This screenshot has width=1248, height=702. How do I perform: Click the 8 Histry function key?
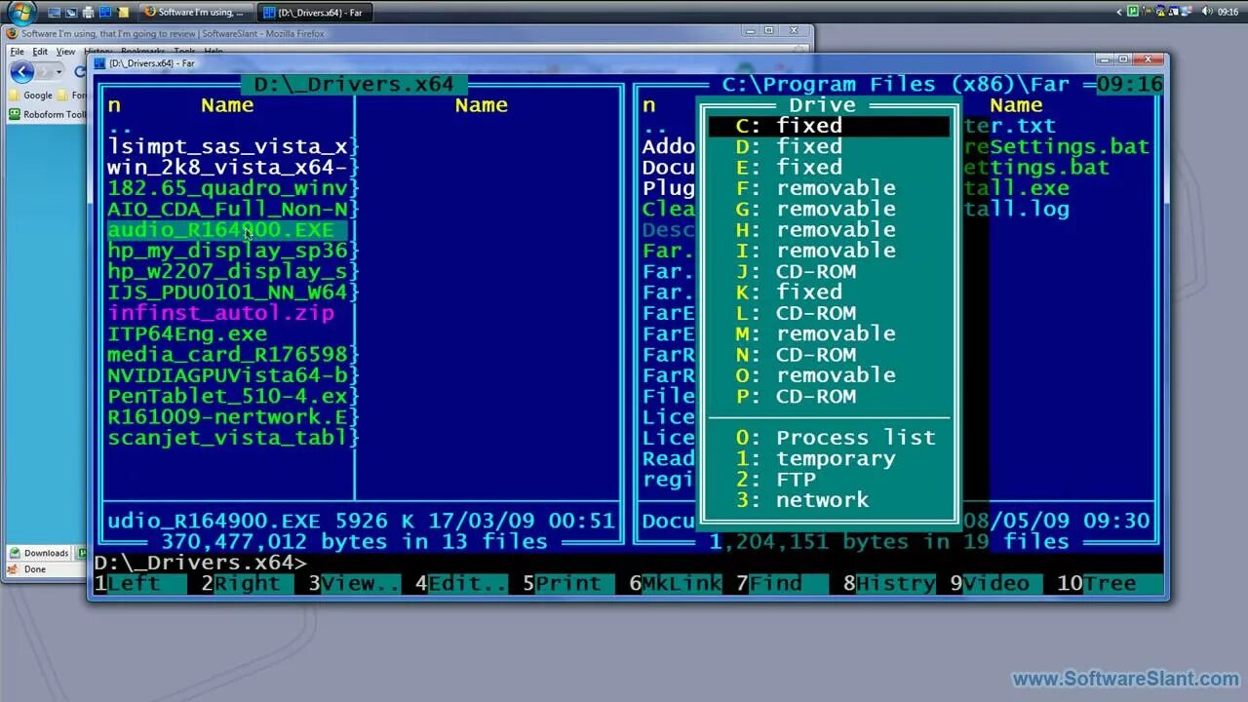(x=890, y=583)
